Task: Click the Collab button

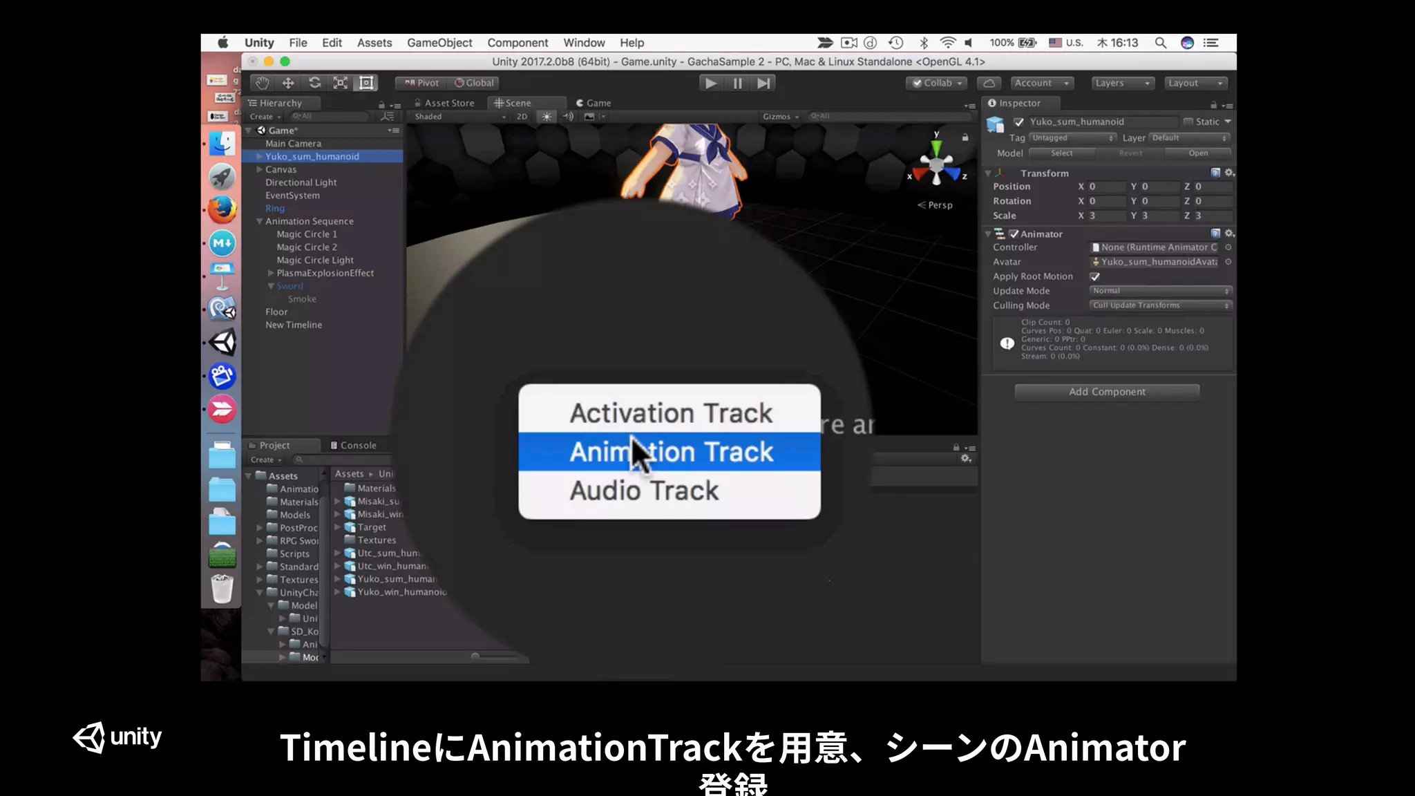Action: [x=937, y=83]
